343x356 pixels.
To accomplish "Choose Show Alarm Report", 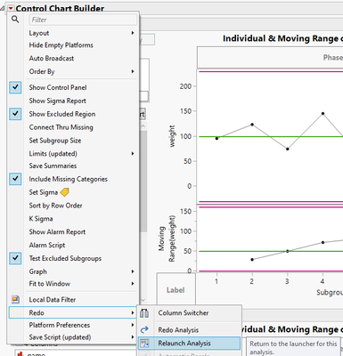I will 57,231.
